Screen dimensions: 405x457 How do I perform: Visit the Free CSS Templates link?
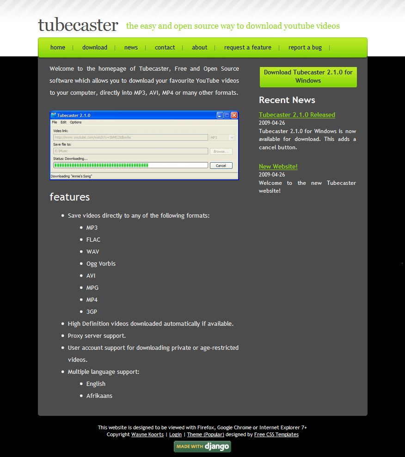coord(276,434)
